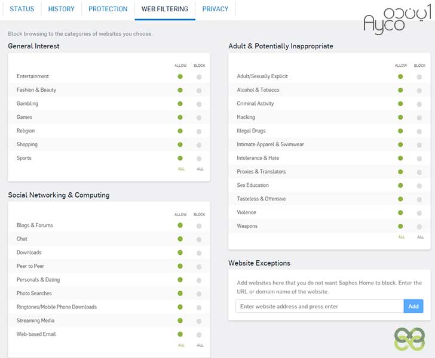Block Adult/Sexually Explicit sites

click(x=419, y=77)
